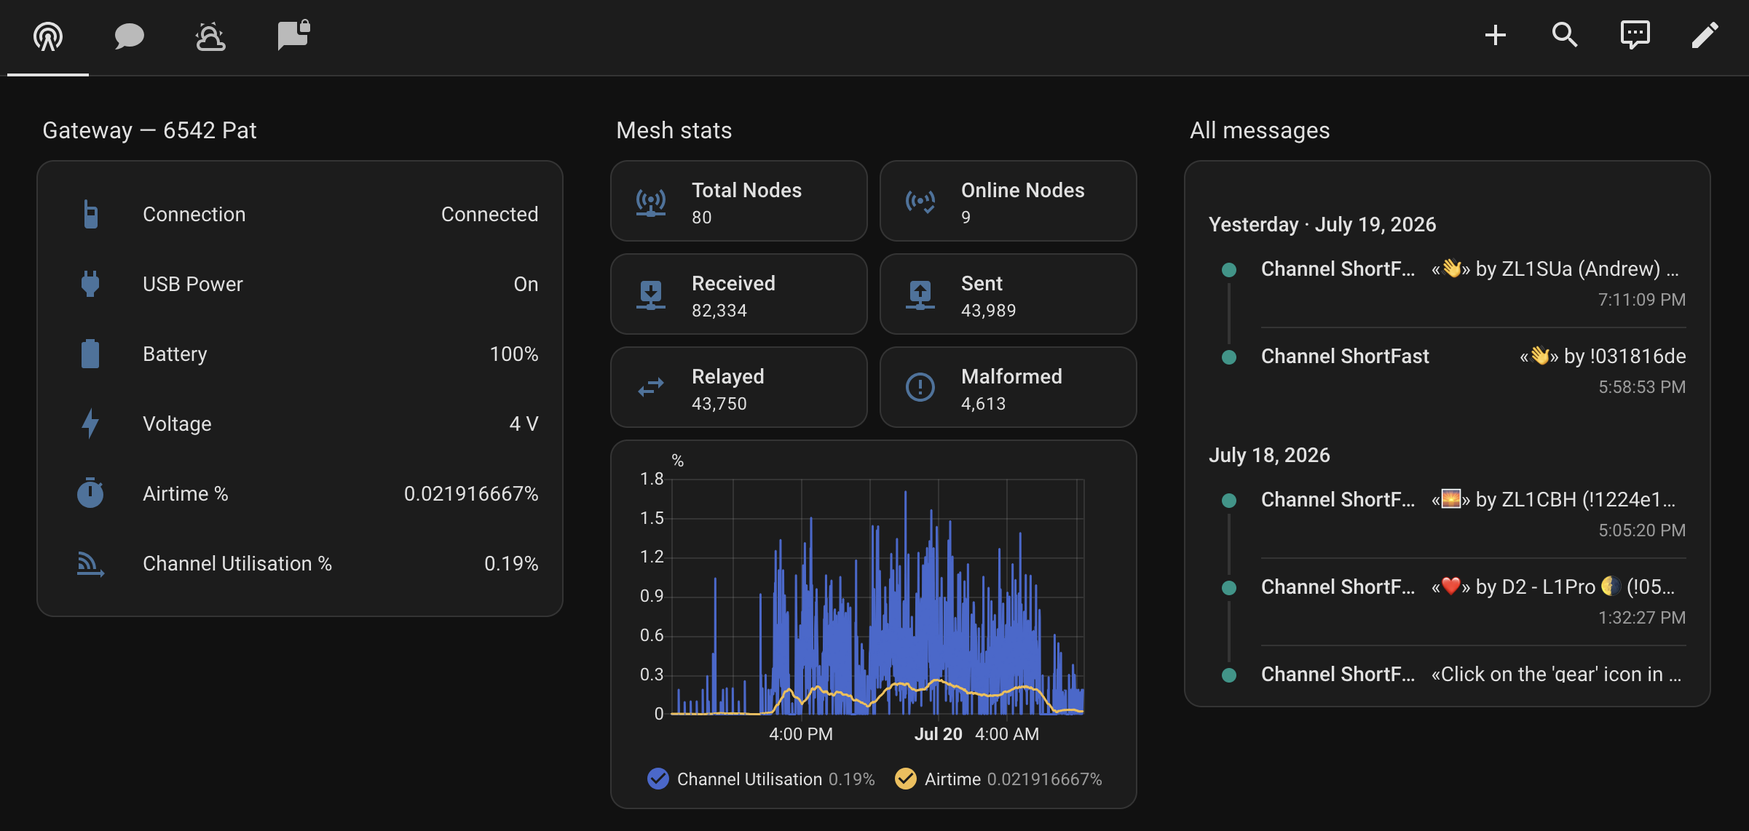Screen dimensions: 1749x831
Task: Click the Connection radio handset icon
Action: click(x=90, y=214)
